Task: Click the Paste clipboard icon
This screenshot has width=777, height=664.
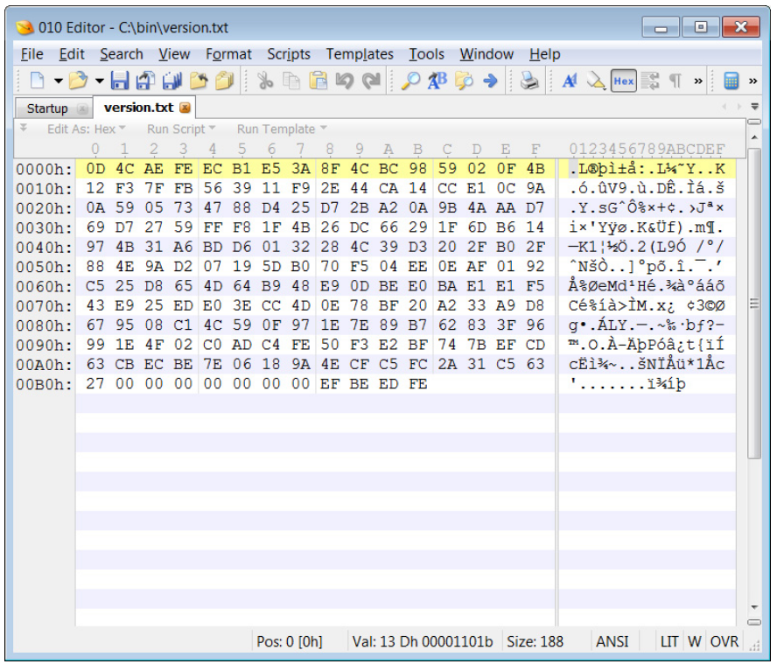Action: point(318,80)
